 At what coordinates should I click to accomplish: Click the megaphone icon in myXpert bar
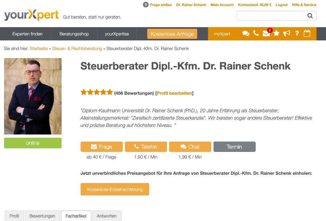287,33
